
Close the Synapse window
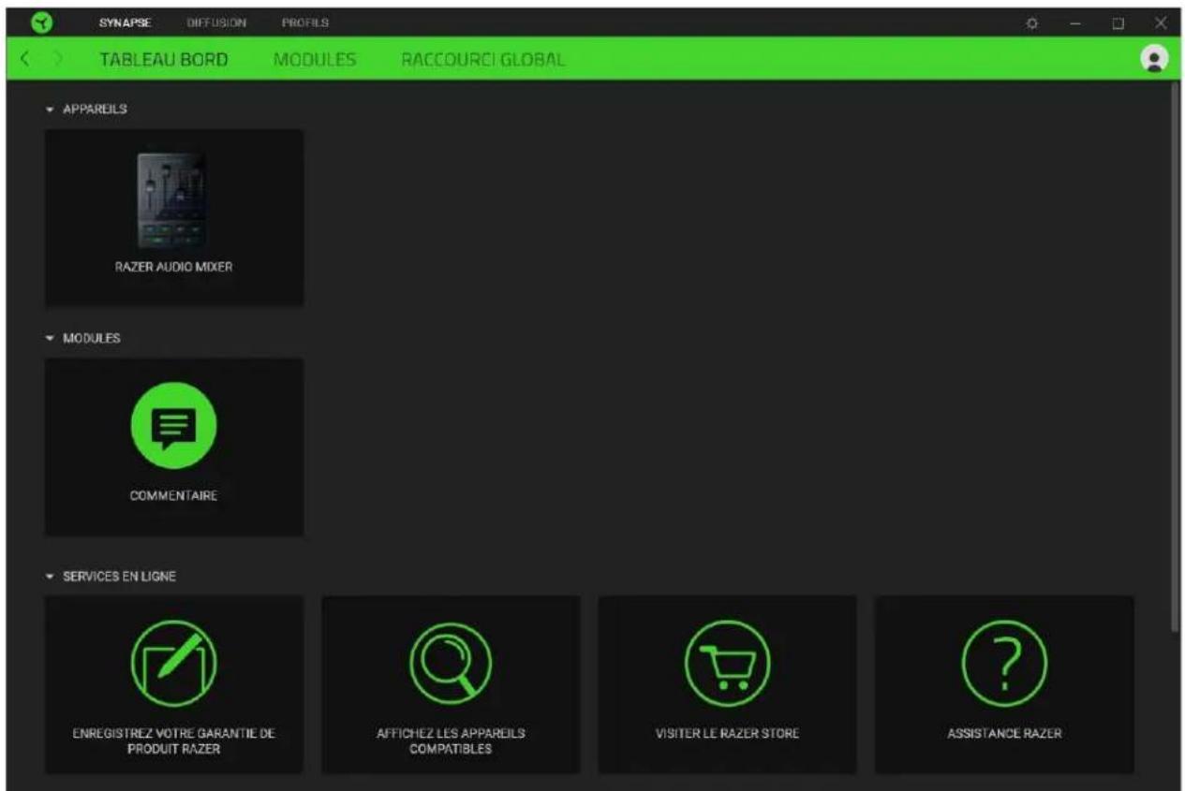click(x=1161, y=22)
